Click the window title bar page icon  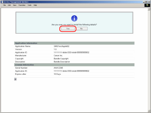2,2
